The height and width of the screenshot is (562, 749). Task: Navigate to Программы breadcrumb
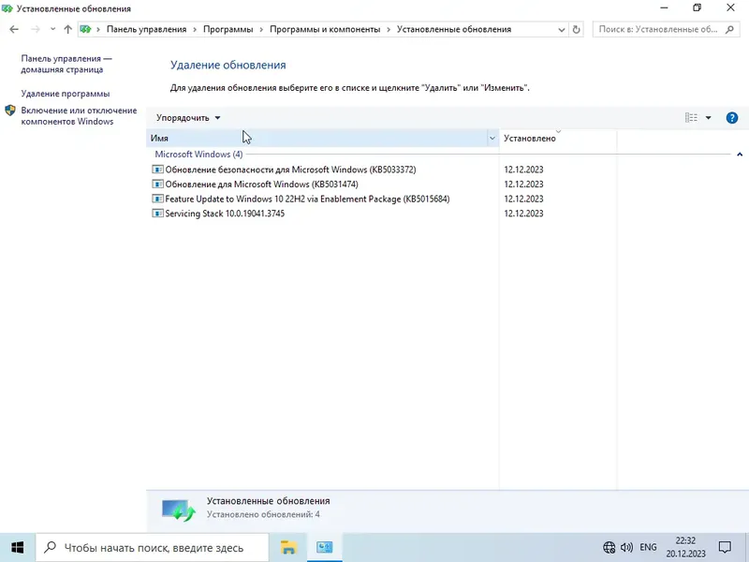[228, 29]
